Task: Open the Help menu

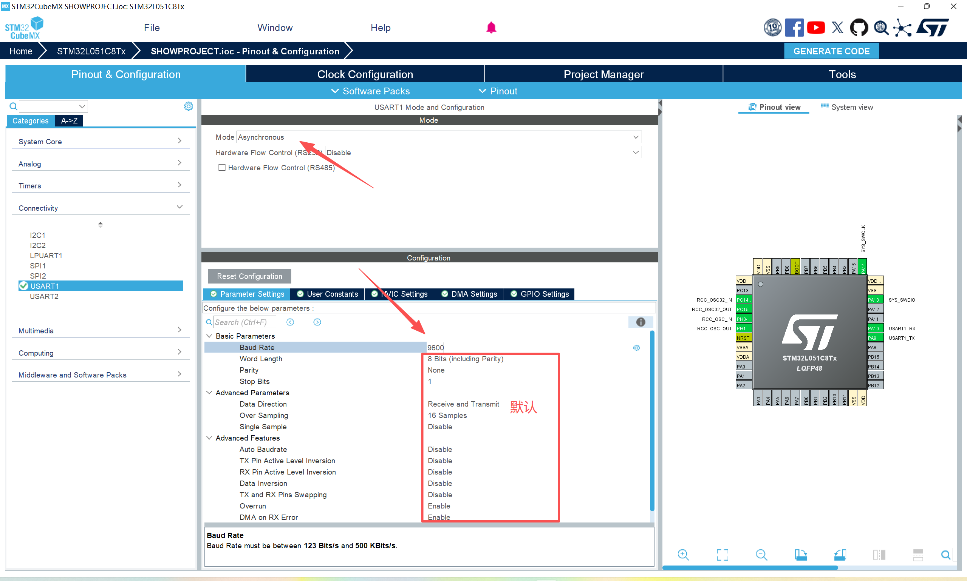Action: point(381,28)
